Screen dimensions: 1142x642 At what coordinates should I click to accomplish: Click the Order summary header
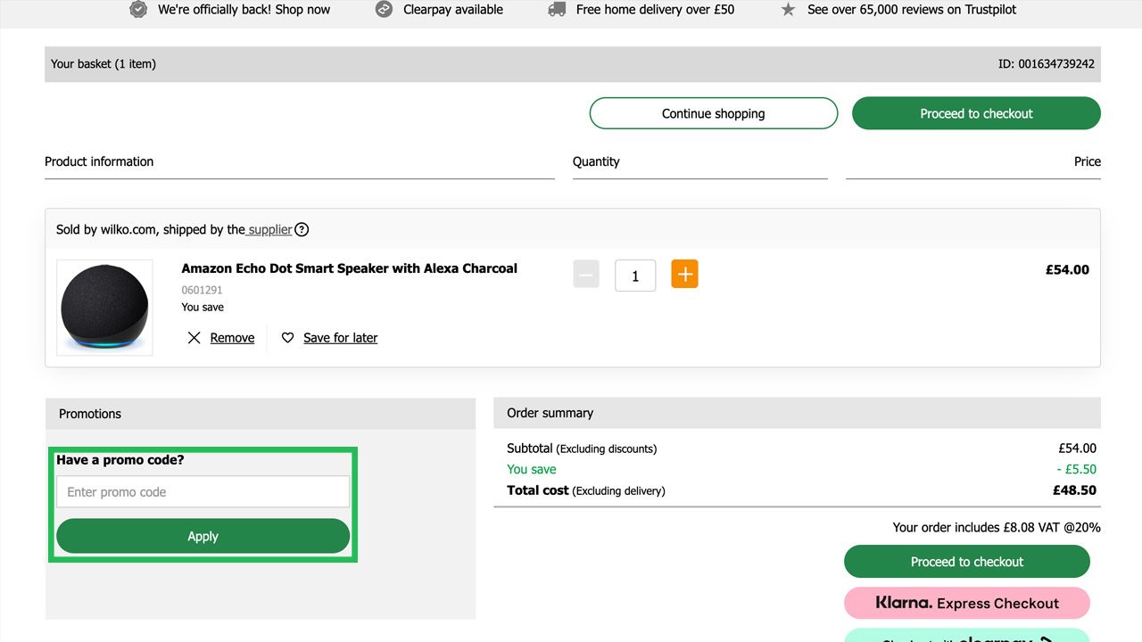(x=797, y=413)
